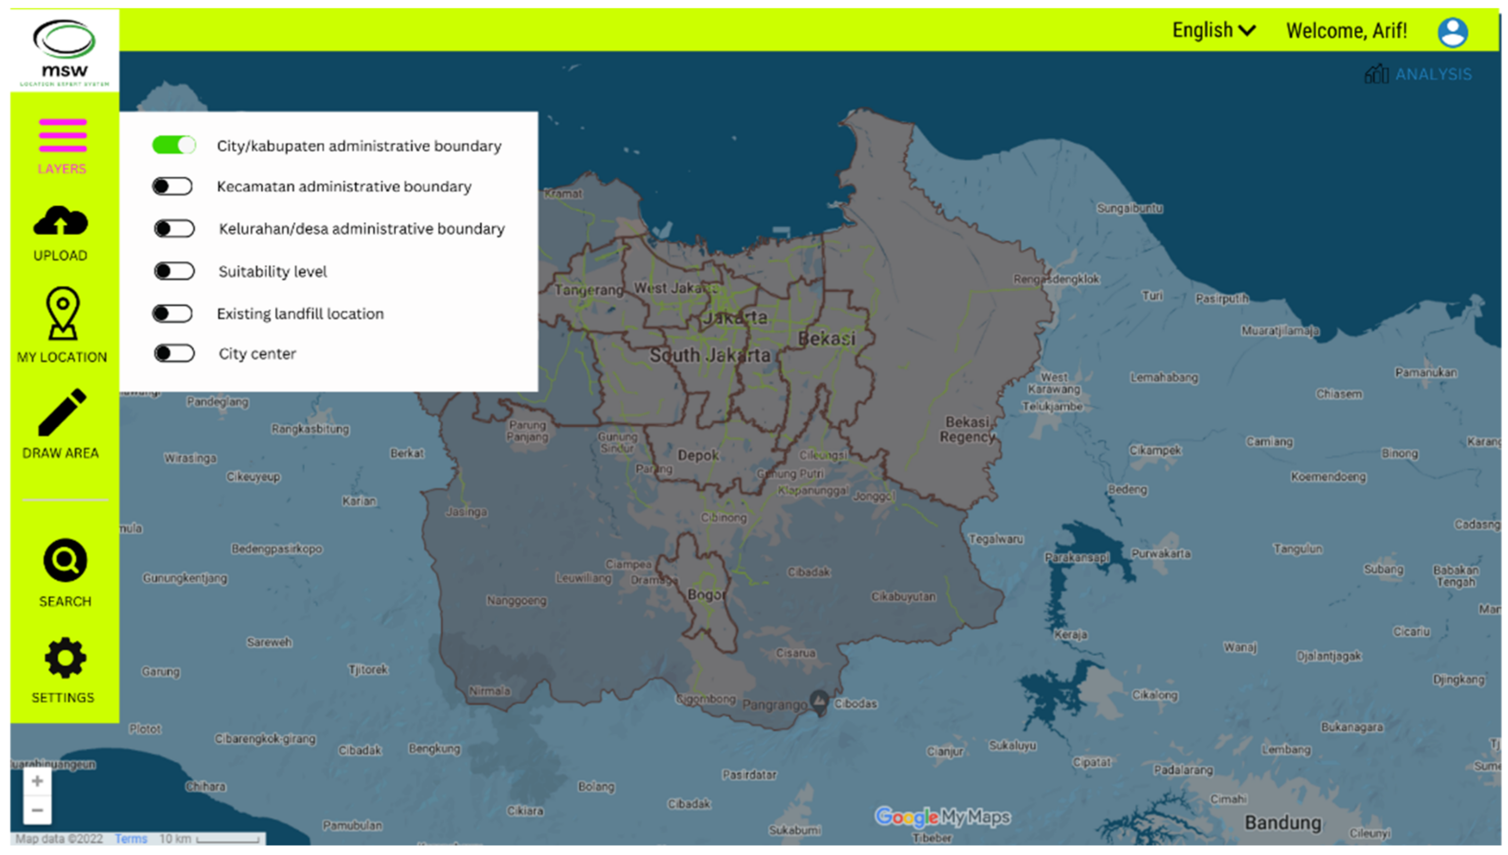Screen dimensions: 1508x855
Task: Click the SETTINGS label in sidebar
Action: (x=62, y=698)
